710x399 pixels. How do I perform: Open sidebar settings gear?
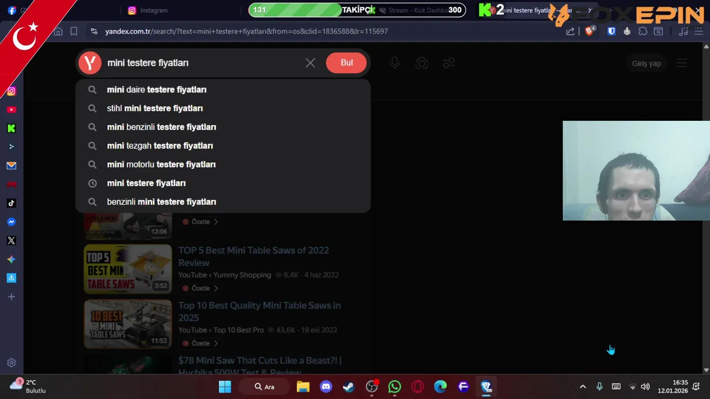[11, 362]
